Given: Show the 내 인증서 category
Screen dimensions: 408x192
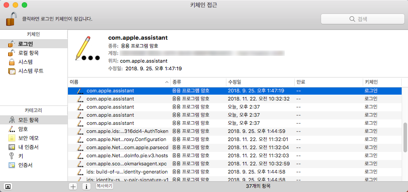Looking at the screenshot, I should [x=28, y=147].
